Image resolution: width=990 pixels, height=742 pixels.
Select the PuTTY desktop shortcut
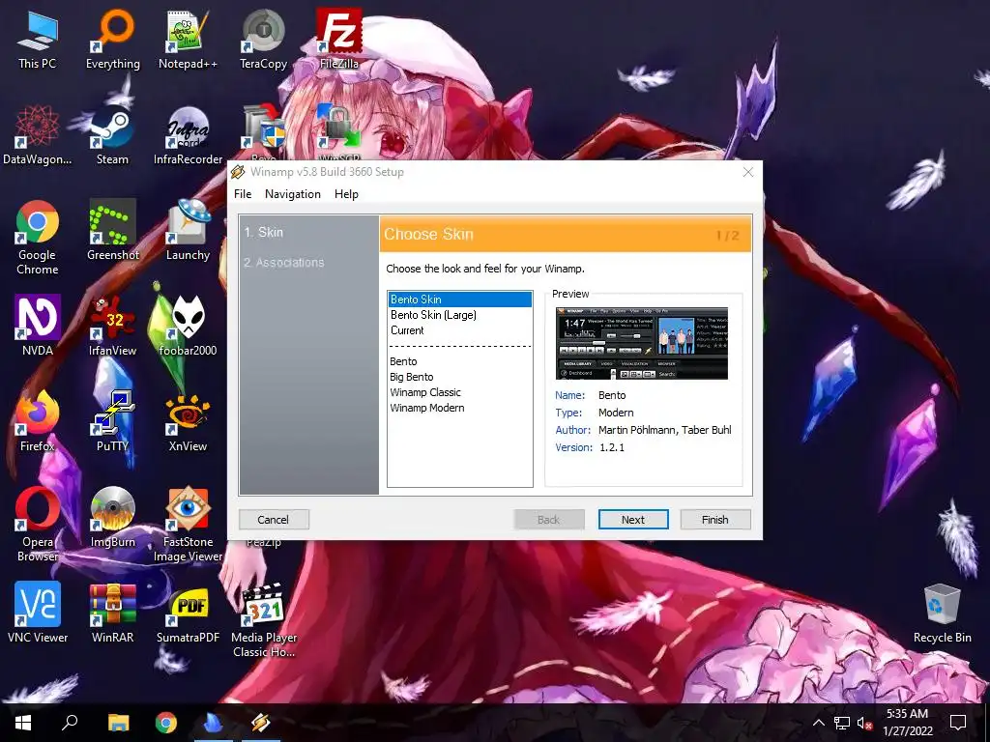click(x=112, y=421)
